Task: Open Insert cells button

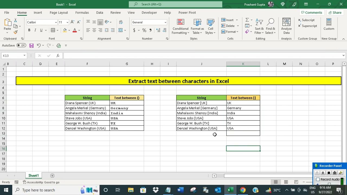Action: coord(227,20)
